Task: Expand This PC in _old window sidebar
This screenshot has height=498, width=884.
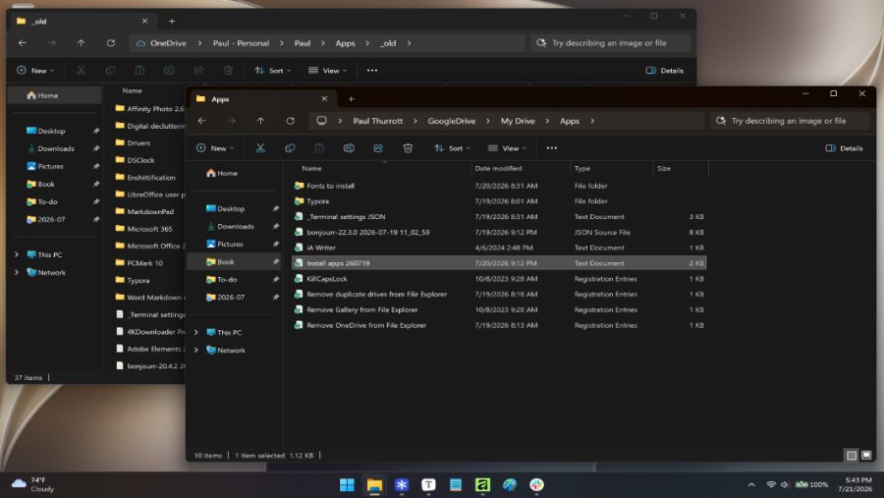Action: 17,254
